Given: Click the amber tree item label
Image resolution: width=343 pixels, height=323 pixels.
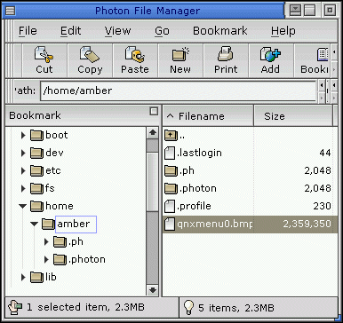Looking at the screenshot, I should tap(76, 225).
